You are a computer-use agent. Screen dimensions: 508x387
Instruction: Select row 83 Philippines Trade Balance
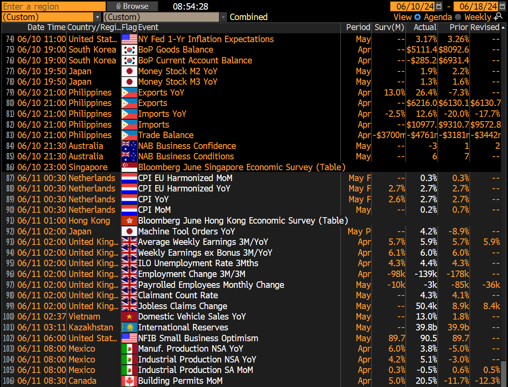tap(251, 135)
